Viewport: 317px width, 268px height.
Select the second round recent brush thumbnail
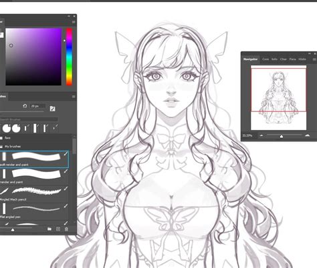16,128
